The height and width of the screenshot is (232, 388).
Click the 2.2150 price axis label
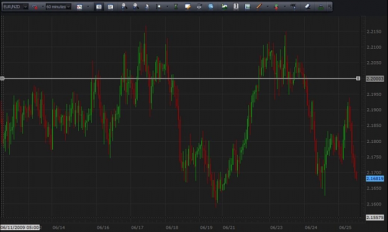(x=374, y=32)
